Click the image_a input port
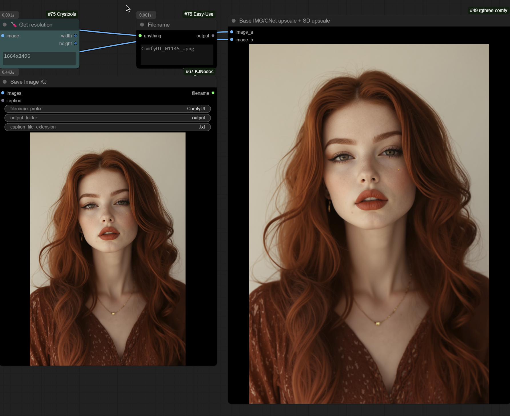This screenshot has height=416, width=510. click(x=232, y=32)
